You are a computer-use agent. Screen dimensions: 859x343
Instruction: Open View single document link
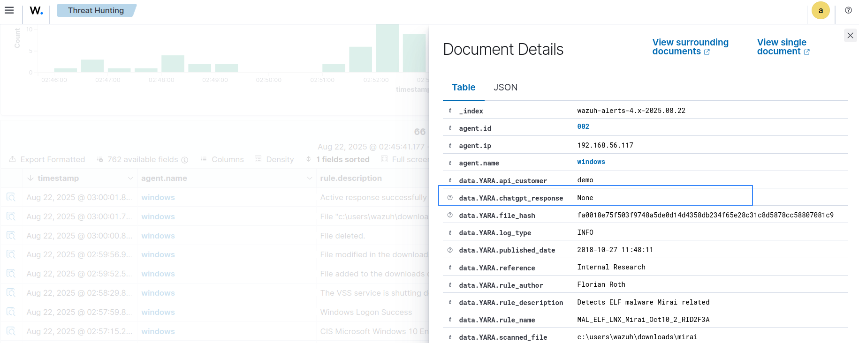coord(783,47)
